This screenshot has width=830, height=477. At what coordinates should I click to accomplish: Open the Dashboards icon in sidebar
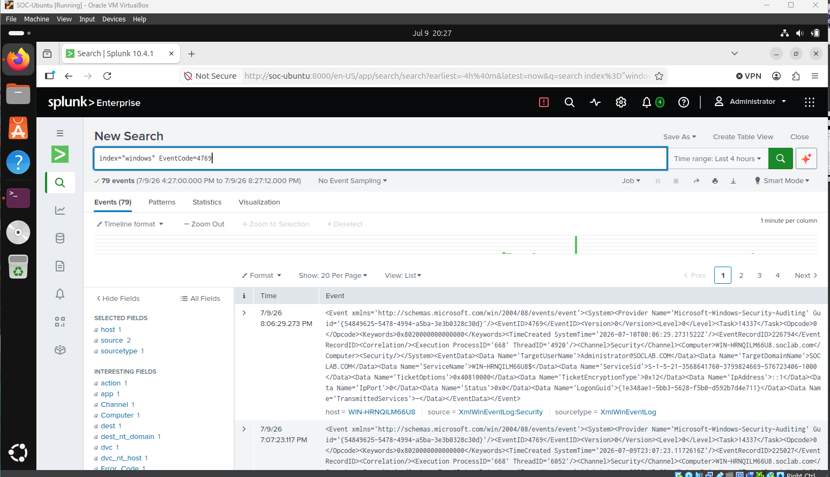click(60, 322)
